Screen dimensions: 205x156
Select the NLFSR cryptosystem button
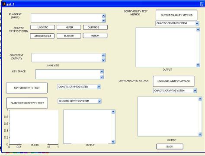coord(69,27)
